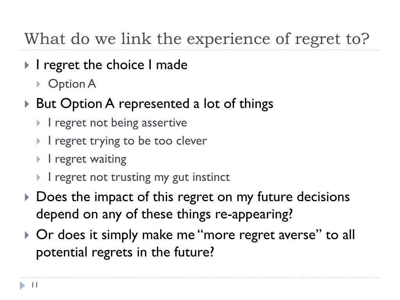The image size is (400, 300).
Task: Select the text 'depend on any of these things re-appearing?'
Action: click(164, 214)
